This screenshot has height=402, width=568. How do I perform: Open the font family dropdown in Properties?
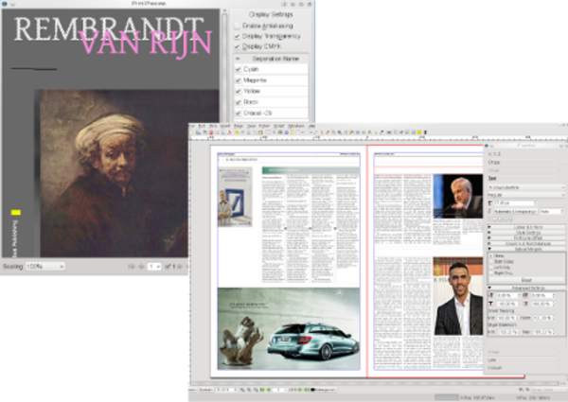pos(526,187)
